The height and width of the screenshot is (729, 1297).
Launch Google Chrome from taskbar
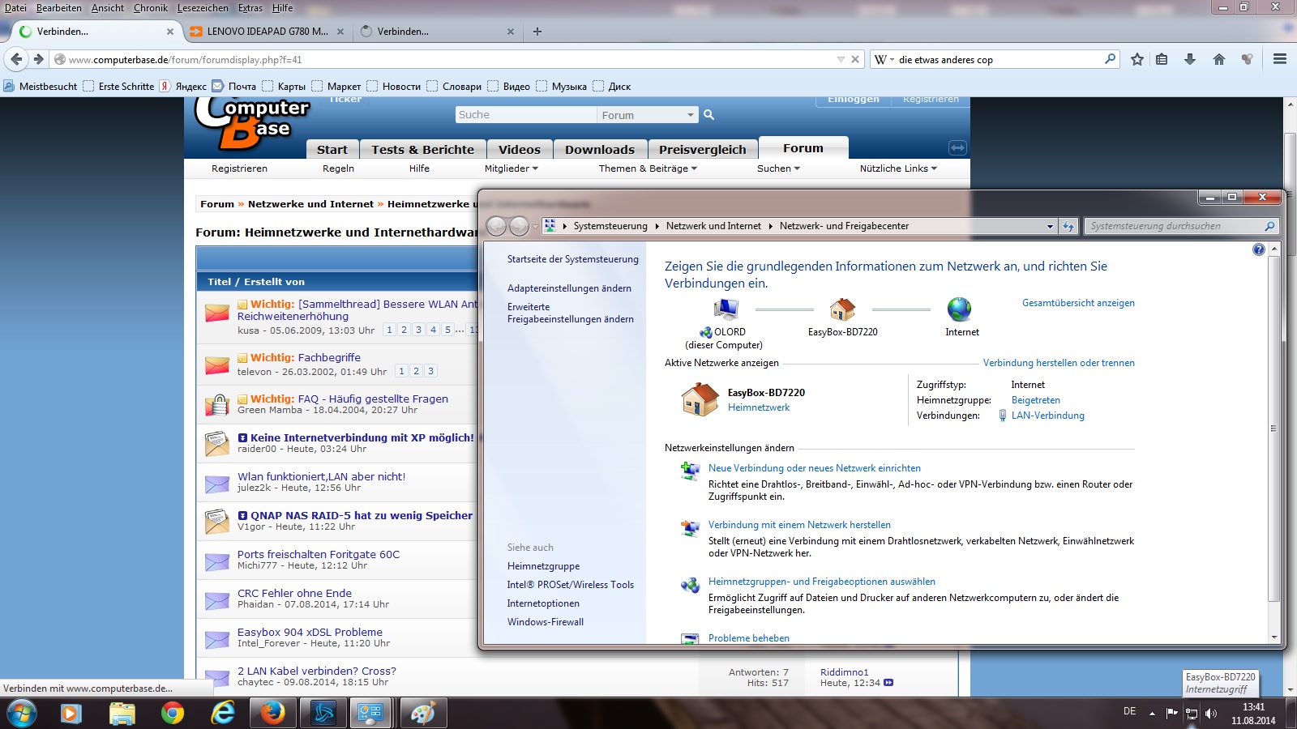click(172, 714)
